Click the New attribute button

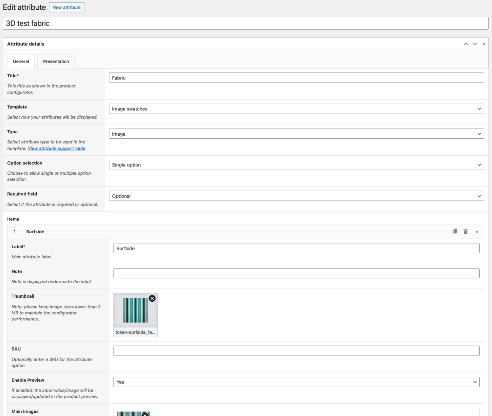click(x=66, y=7)
